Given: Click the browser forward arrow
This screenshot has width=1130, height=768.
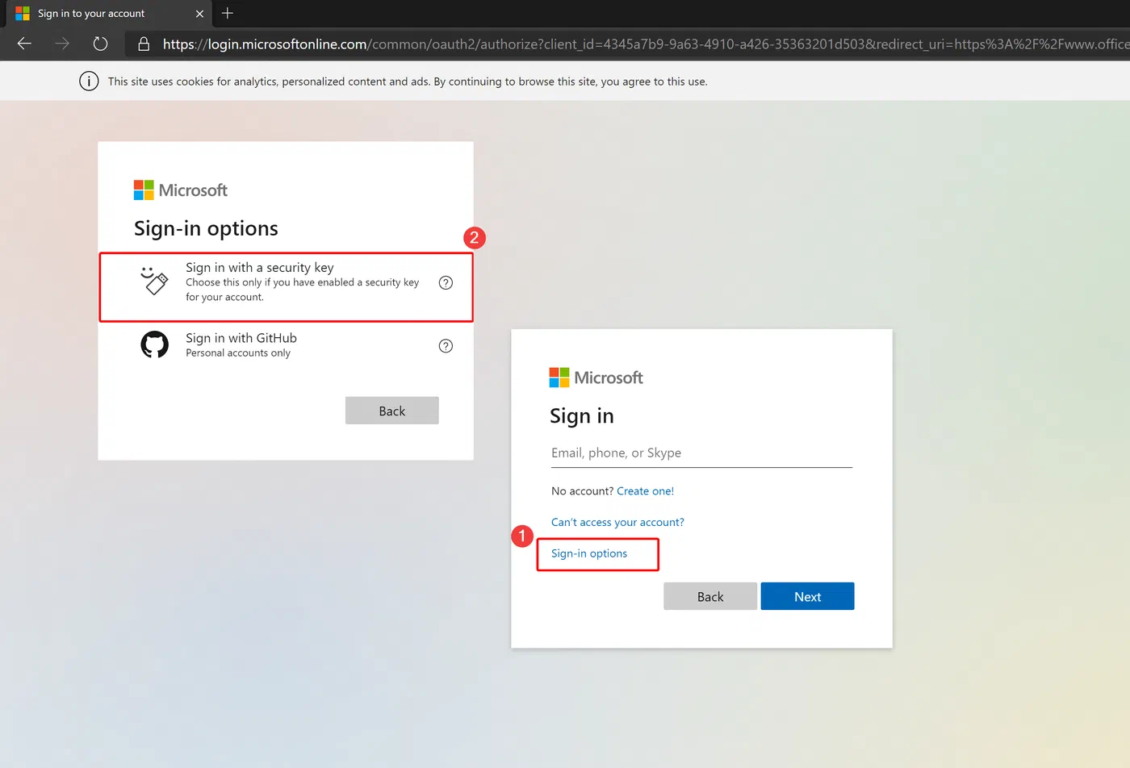Looking at the screenshot, I should tap(62, 44).
